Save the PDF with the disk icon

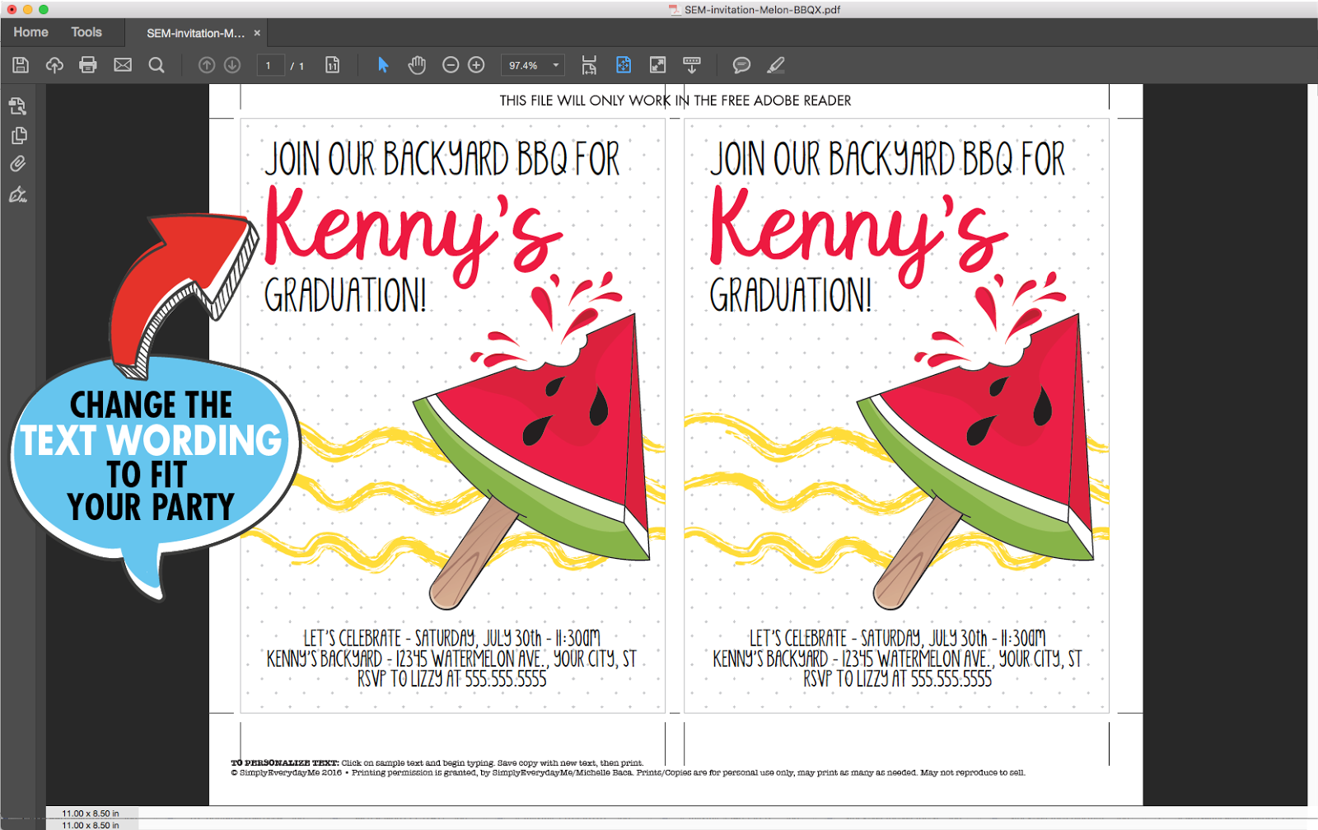(19, 64)
